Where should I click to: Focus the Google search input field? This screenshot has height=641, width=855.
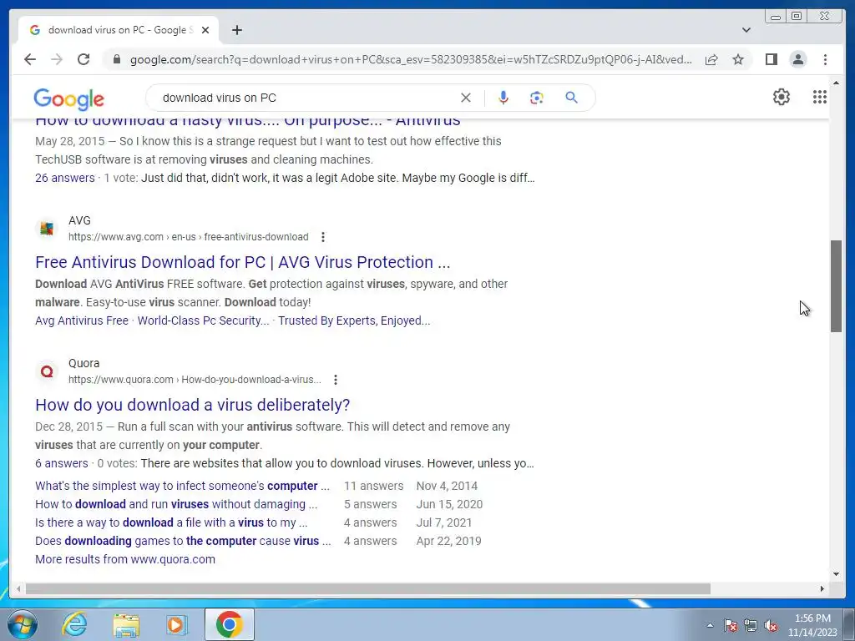tap(306, 98)
